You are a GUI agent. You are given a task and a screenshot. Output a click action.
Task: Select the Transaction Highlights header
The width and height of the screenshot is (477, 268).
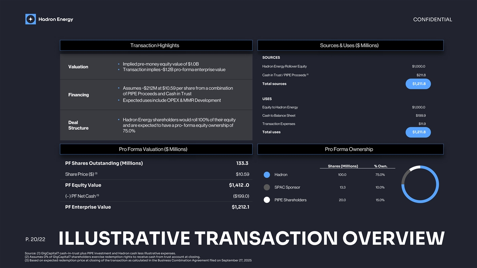tap(156, 45)
